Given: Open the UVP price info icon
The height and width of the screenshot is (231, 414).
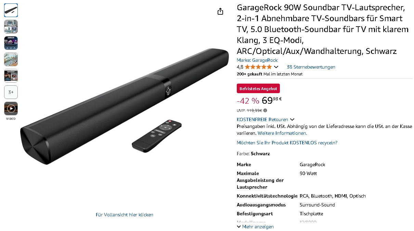Looking at the screenshot, I should (x=265, y=111).
